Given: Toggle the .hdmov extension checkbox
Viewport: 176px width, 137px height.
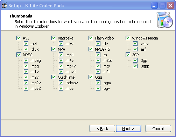Looking at the screenshot, I should pyautogui.click(x=61, y=83).
